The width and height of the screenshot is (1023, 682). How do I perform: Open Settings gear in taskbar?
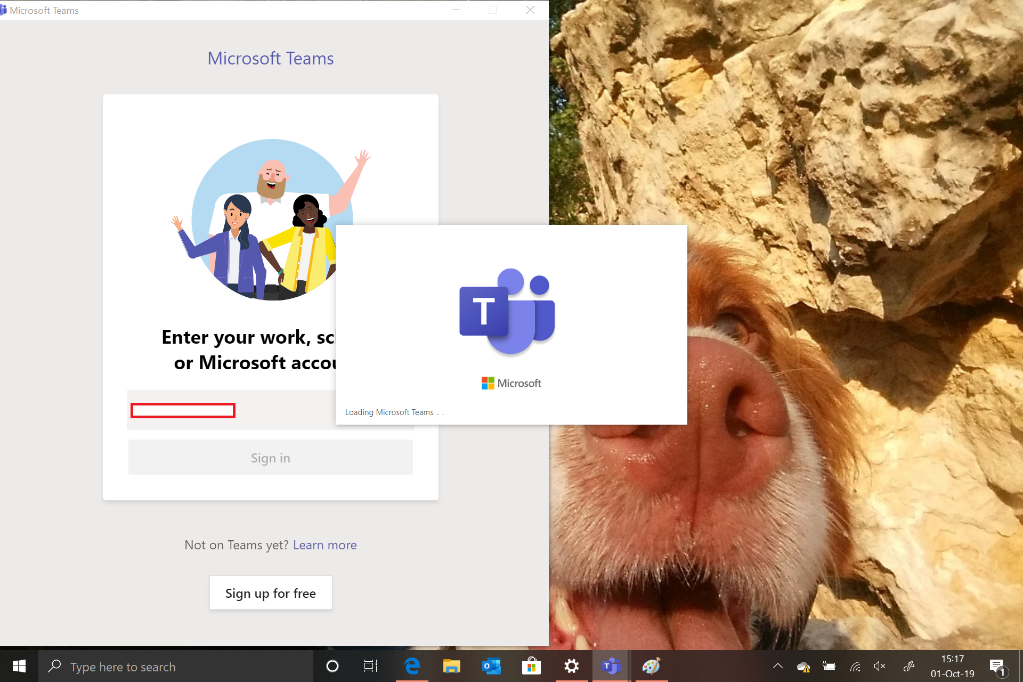571,666
